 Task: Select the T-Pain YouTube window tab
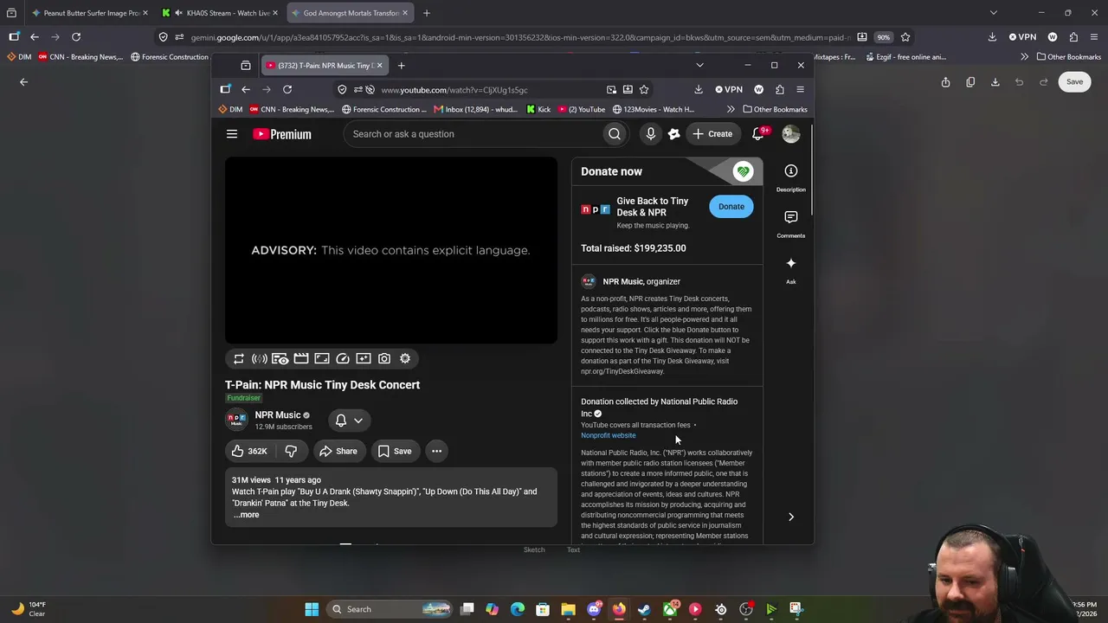pos(325,66)
